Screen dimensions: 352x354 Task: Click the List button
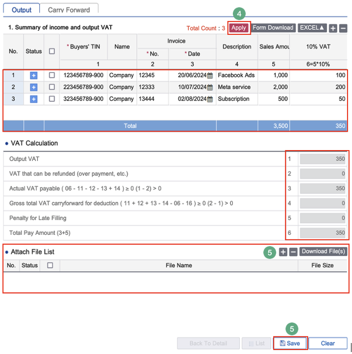[256, 343]
